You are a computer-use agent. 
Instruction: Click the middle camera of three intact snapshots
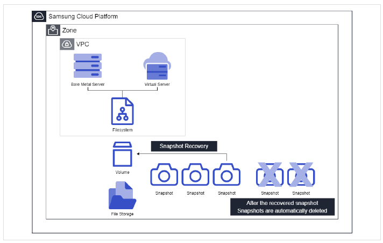click(x=195, y=174)
